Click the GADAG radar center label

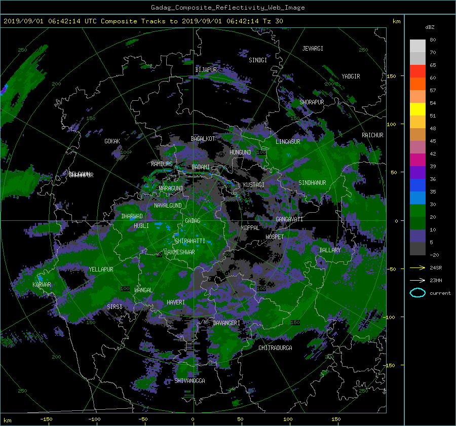193,221
